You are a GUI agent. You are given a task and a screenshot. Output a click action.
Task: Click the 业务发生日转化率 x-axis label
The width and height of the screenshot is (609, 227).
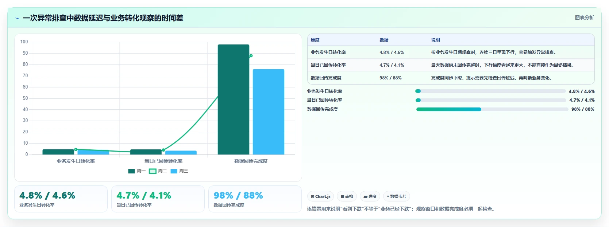pos(76,161)
